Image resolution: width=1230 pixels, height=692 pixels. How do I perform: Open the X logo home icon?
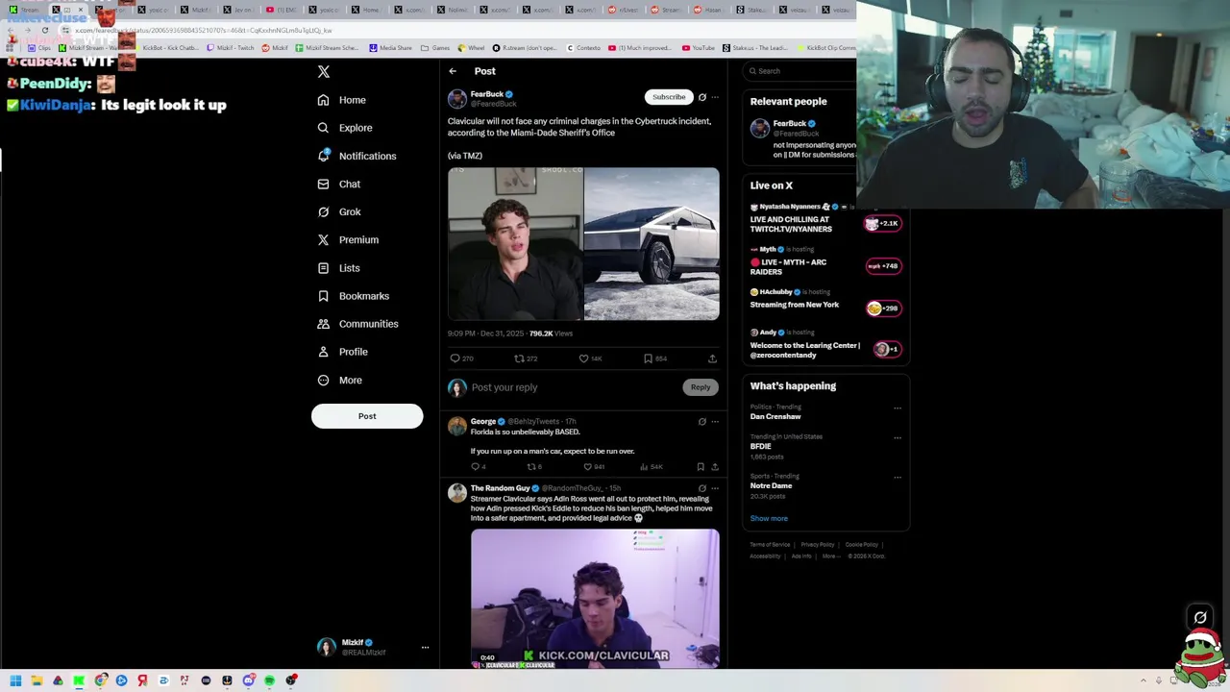tap(324, 72)
